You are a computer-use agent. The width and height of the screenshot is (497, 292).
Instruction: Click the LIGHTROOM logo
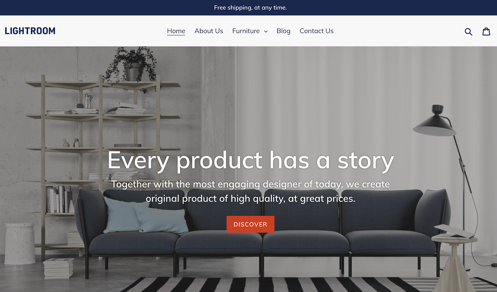30,31
